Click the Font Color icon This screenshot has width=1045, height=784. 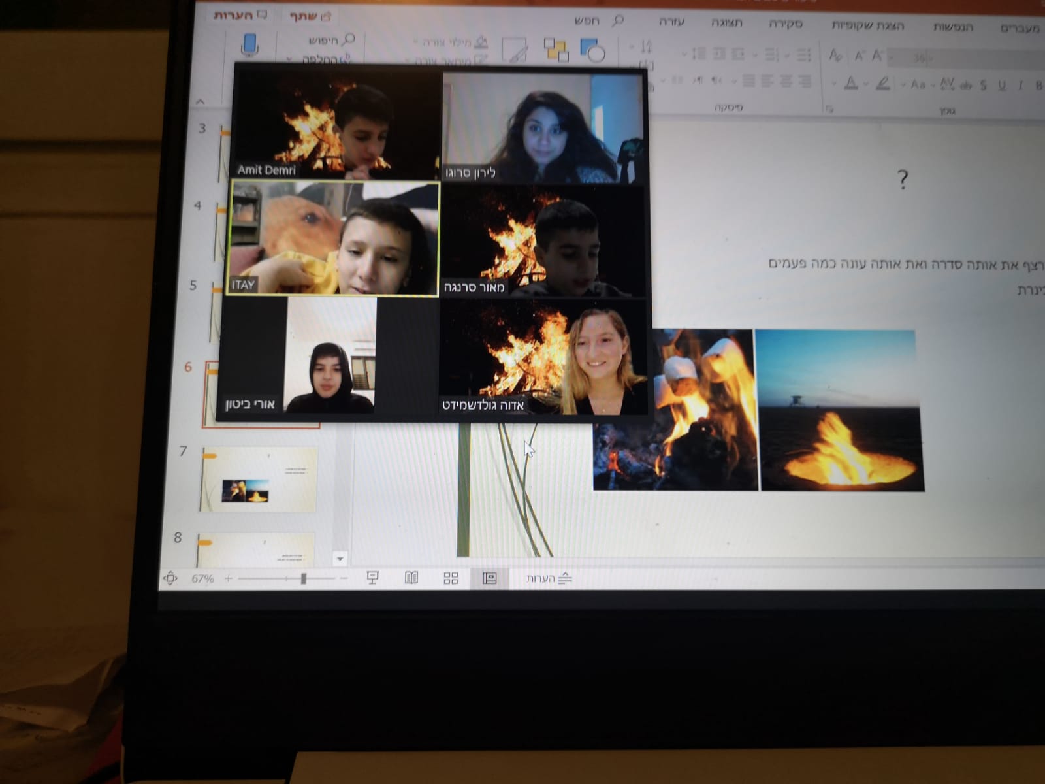click(x=851, y=83)
